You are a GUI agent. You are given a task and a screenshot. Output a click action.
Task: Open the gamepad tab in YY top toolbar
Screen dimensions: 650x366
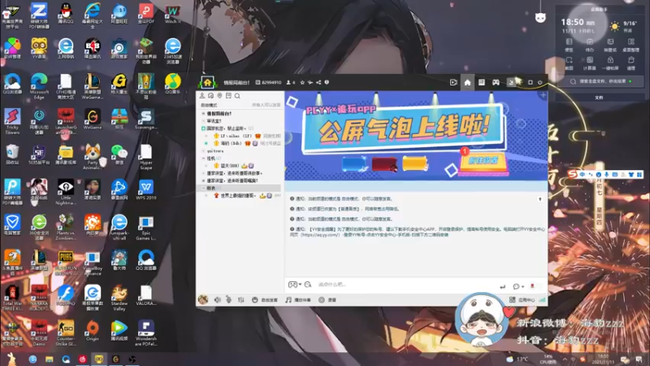coord(496,82)
